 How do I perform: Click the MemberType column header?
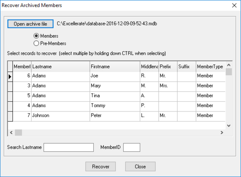(x=211, y=66)
